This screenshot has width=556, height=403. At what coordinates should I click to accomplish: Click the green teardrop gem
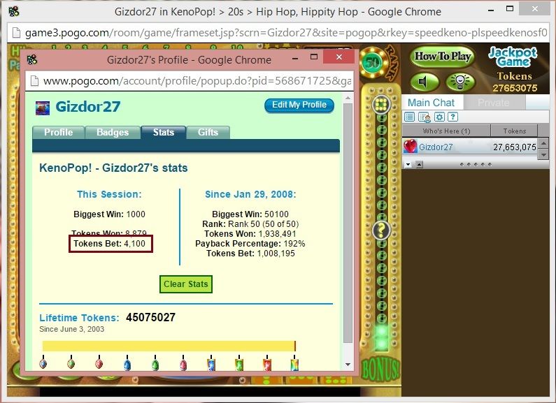tap(155, 365)
